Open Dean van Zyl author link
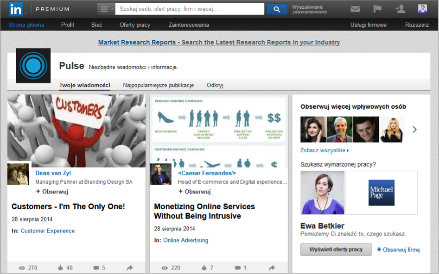 pos(53,173)
